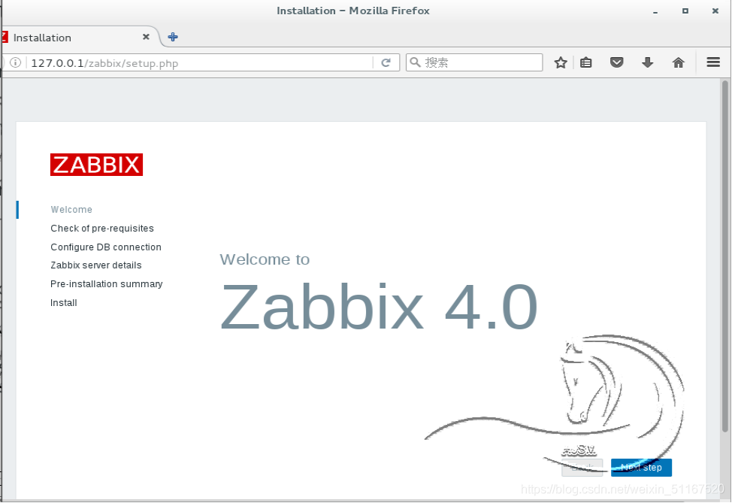Close the Firefox window
Image resolution: width=732 pixels, height=503 pixels.
[715, 11]
